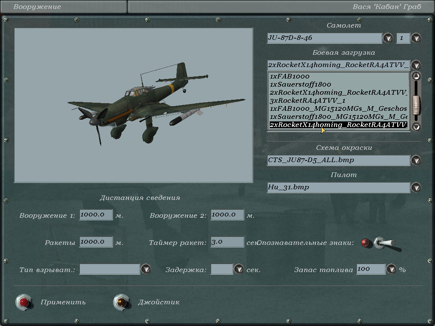435x326 pixels.
Task: Select 1xSauerstoff1800_MG15120MGs_M loadout entry
Action: pos(339,116)
